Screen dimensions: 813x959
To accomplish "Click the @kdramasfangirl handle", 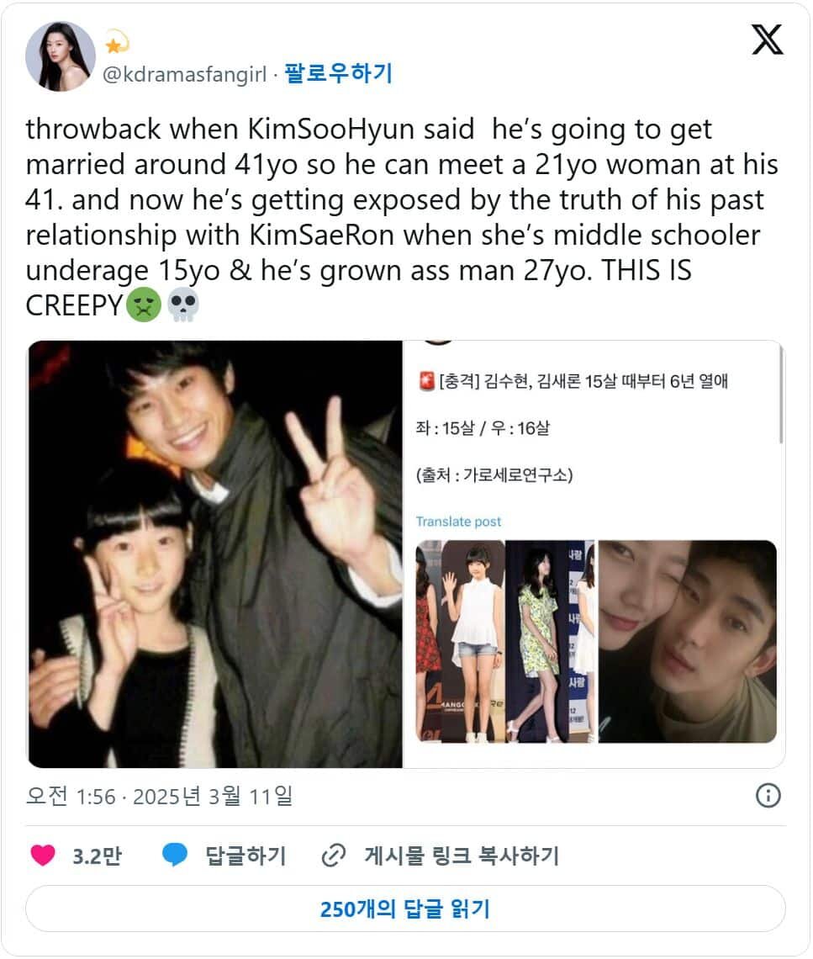I will click(x=185, y=74).
